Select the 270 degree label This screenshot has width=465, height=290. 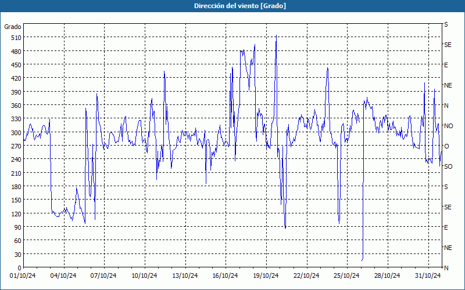pyautogui.click(x=16, y=147)
